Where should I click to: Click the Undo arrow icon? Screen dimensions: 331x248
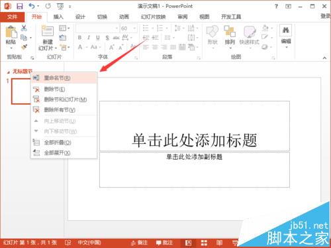(32, 6)
